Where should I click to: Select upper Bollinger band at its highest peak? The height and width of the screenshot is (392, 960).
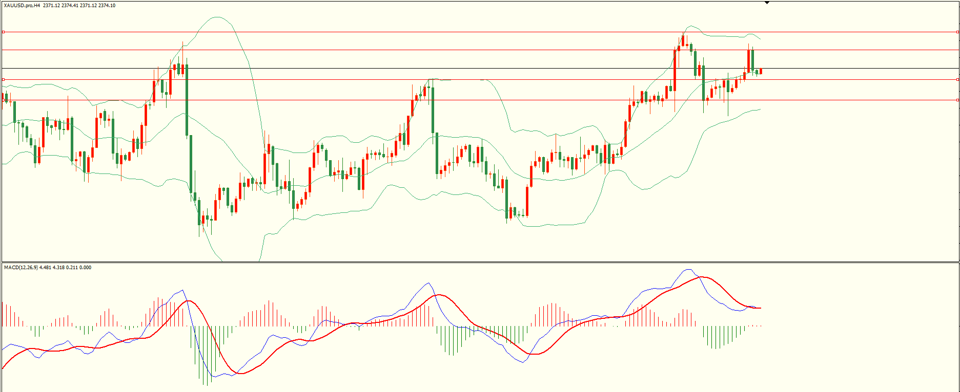[218, 17]
